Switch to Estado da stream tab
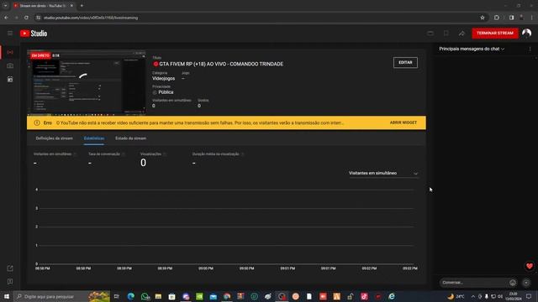 (131, 138)
